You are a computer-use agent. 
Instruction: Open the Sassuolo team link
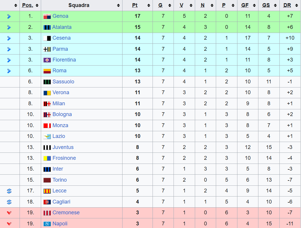pyautogui.click(x=63, y=82)
